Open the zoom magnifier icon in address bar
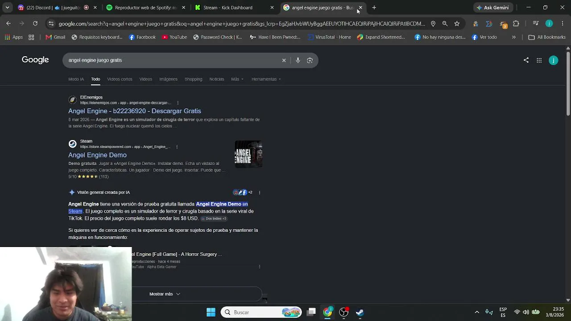The height and width of the screenshot is (321, 571). coord(445,24)
